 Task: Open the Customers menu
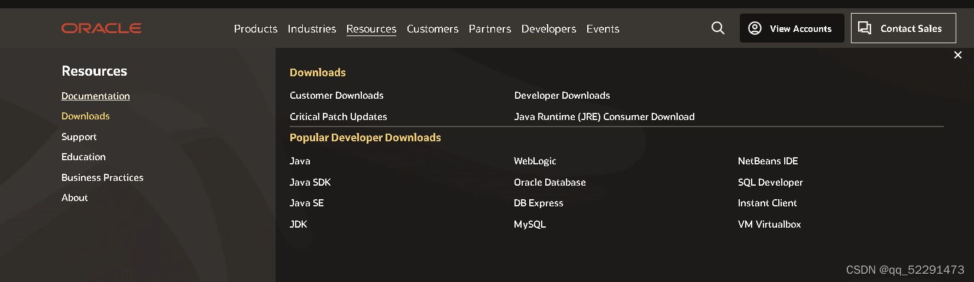[x=432, y=28]
